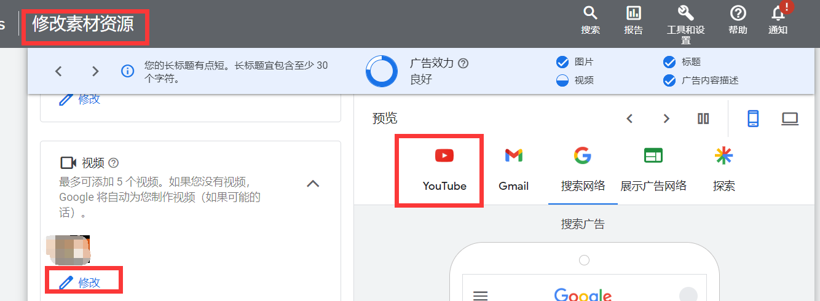Viewport: 820px width, 301px height.
Task: Click the 良好 ad strength rating text
Action: (421, 79)
